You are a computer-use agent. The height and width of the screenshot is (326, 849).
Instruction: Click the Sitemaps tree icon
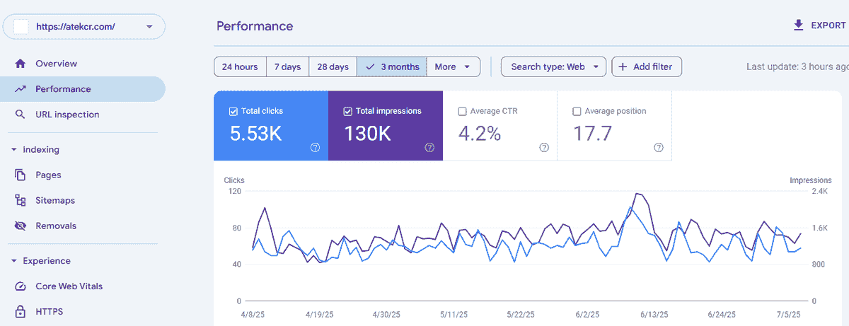[x=21, y=201]
